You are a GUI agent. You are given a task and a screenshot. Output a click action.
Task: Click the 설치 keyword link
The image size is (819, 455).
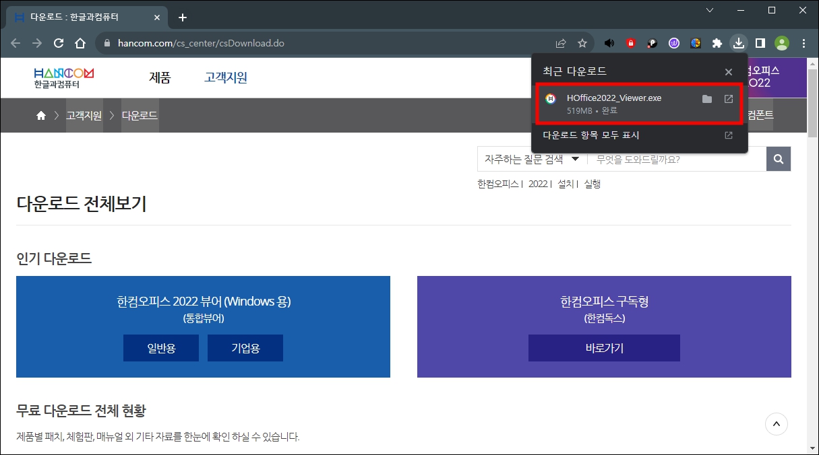[566, 184]
